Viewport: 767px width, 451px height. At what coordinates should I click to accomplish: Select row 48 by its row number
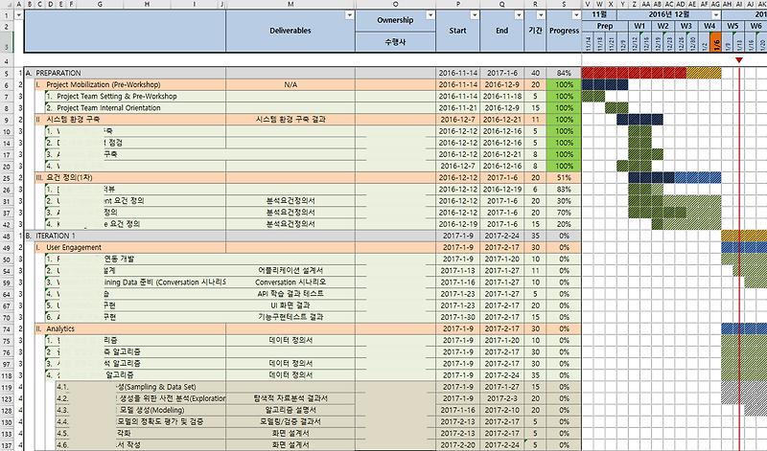[7, 236]
